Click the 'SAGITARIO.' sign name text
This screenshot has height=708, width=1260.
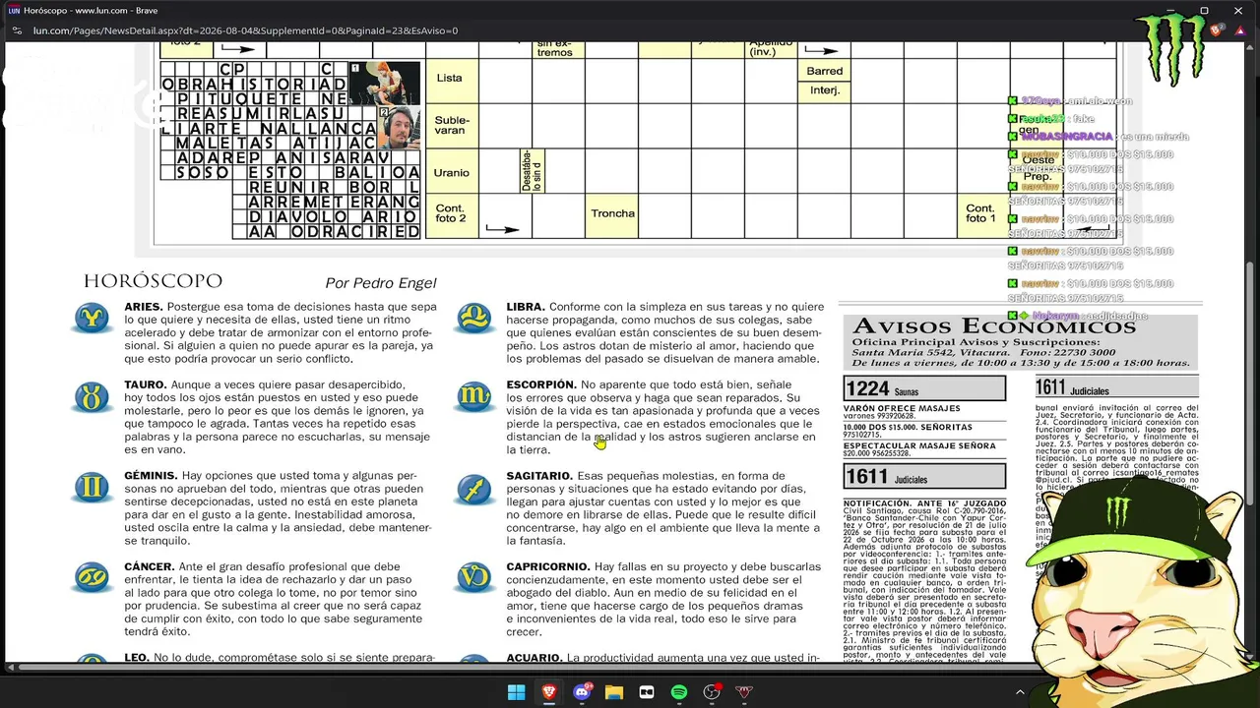coord(539,476)
